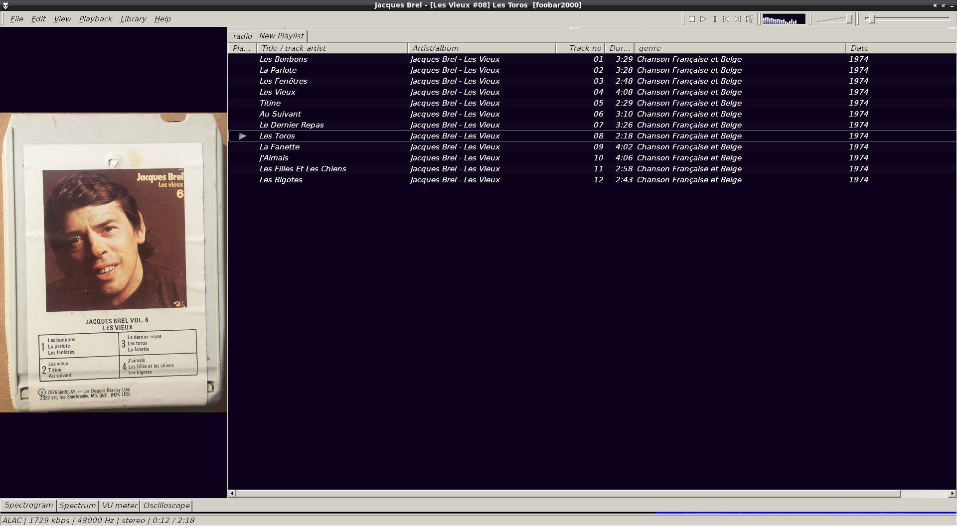
Task: Click the spectrum visualization in toolbar
Action: (784, 19)
